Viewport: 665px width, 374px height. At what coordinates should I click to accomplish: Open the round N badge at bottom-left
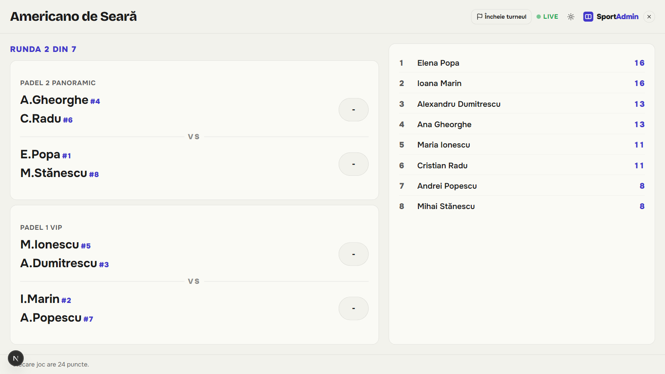click(16, 358)
